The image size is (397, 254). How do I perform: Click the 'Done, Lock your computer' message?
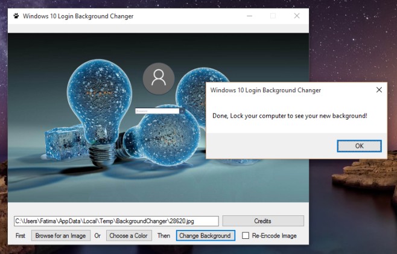290,115
